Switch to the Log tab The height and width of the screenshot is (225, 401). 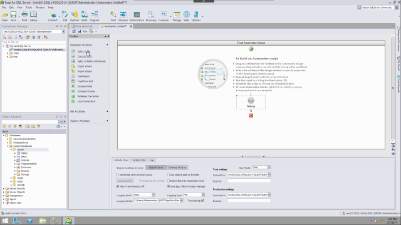[x=152, y=160]
